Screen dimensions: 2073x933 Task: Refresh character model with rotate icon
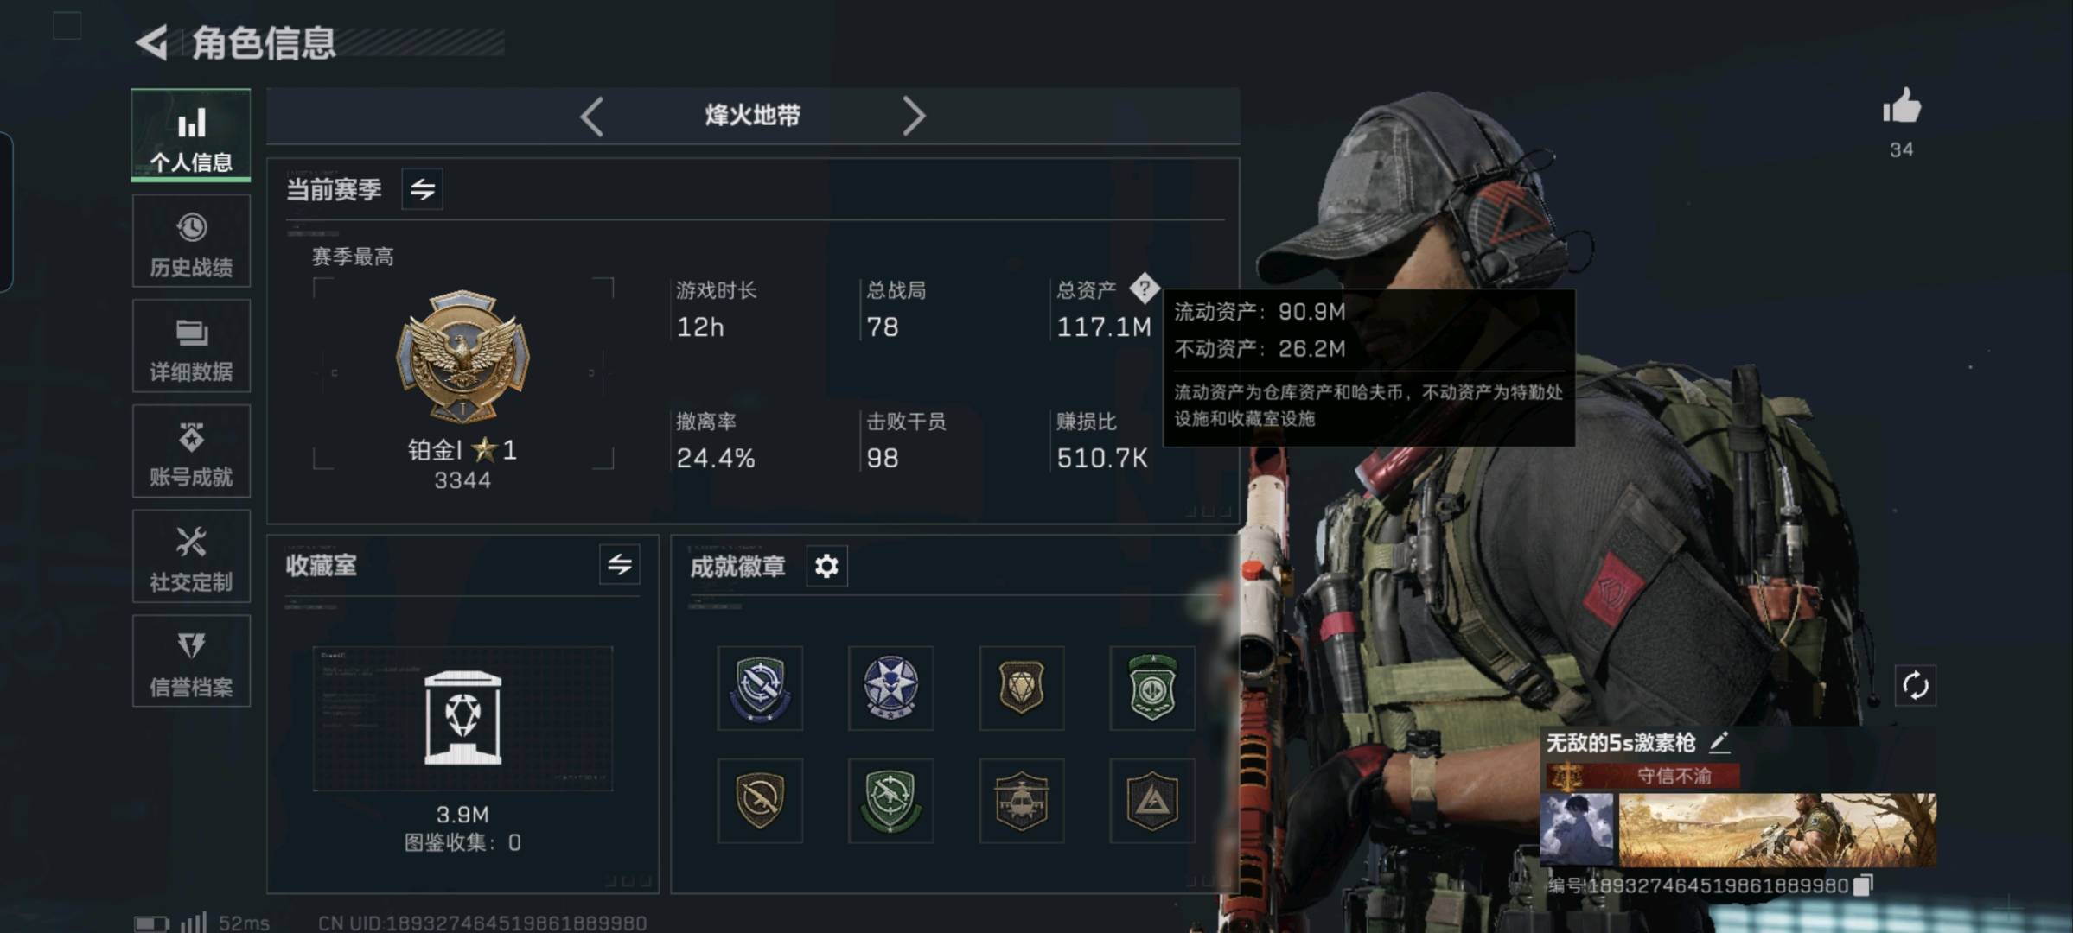(1915, 686)
